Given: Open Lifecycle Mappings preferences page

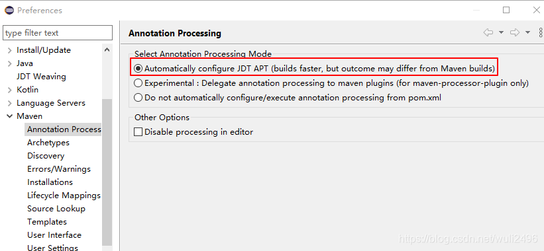Looking at the screenshot, I should 64,196.
